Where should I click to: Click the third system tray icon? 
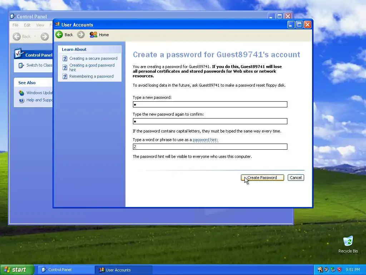coord(333,270)
